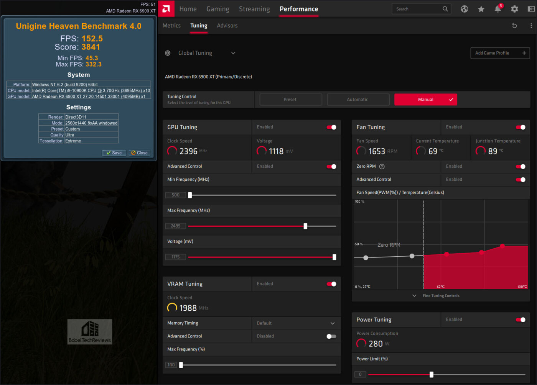Screen dimensions: 537x385
Task: Turn off the Zero RPM toggle
Action: pos(521,166)
